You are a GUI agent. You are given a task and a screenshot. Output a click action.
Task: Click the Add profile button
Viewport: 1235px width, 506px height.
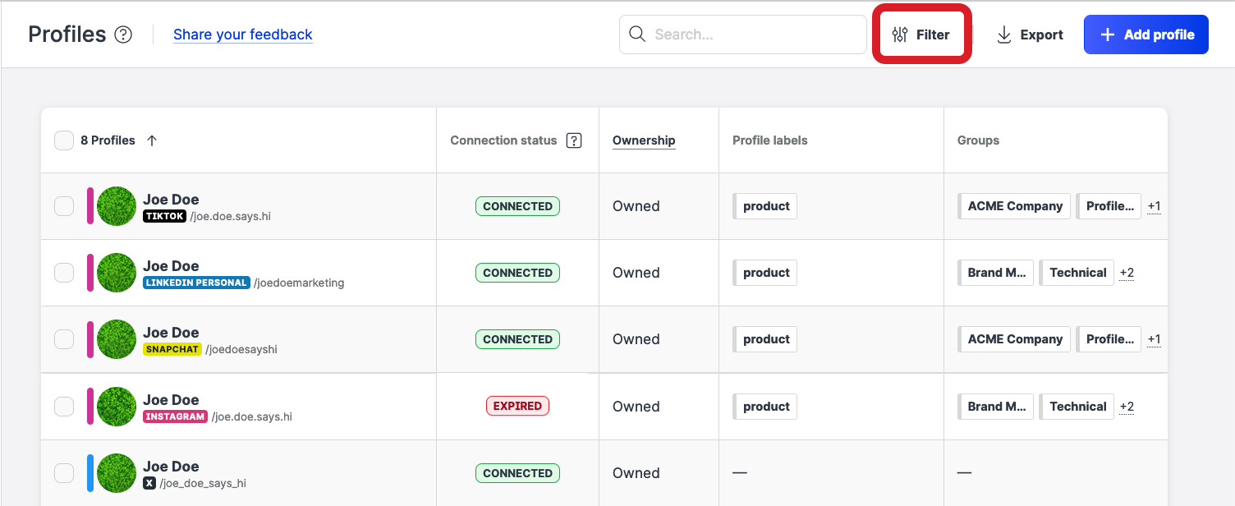coord(1145,34)
